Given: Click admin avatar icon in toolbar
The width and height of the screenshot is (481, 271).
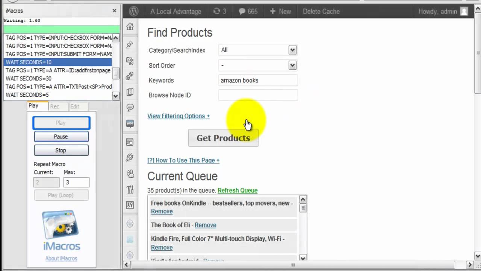Looking at the screenshot, I should pyautogui.click(x=464, y=11).
